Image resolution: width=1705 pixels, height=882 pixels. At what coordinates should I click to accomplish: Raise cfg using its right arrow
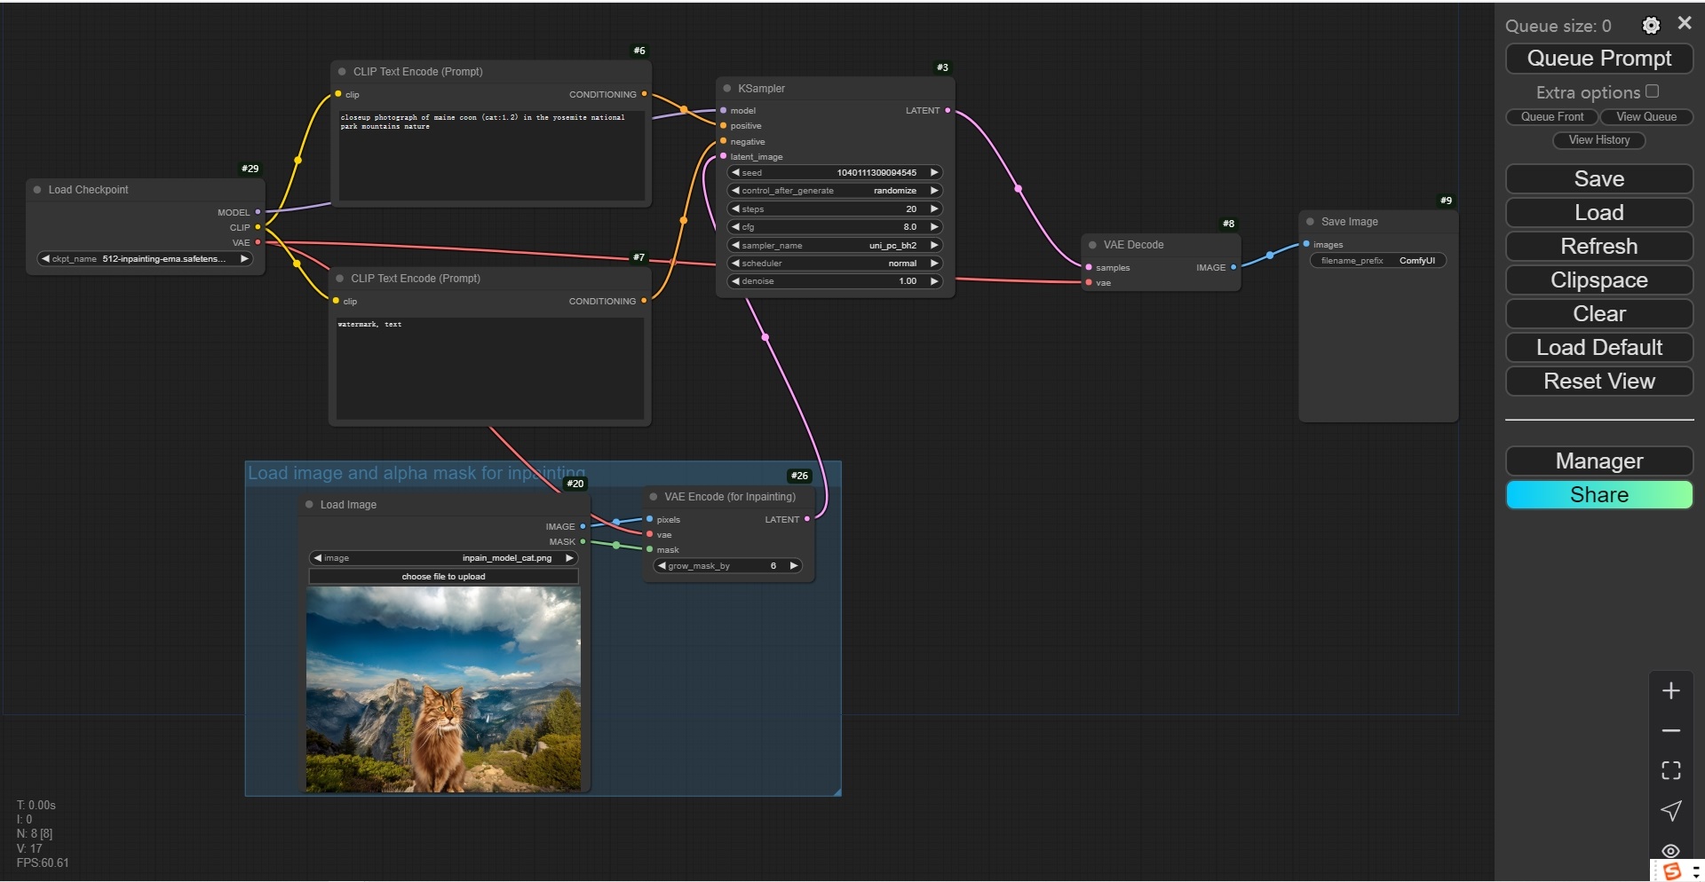click(x=934, y=227)
